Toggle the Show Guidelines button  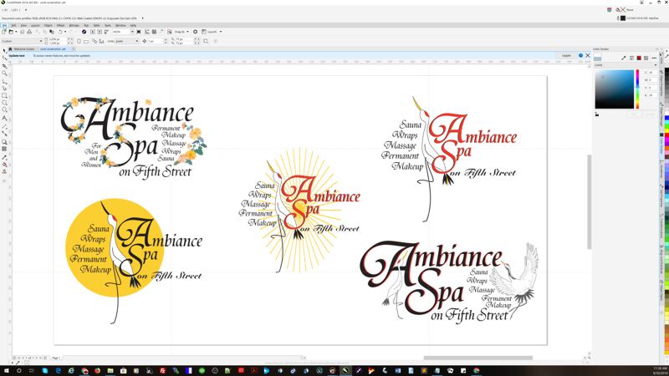pos(161,32)
